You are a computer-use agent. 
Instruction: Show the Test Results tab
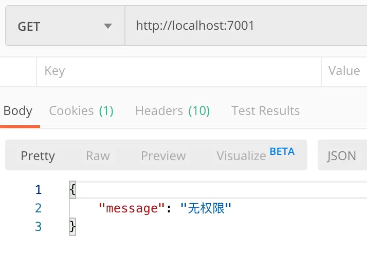(x=265, y=111)
